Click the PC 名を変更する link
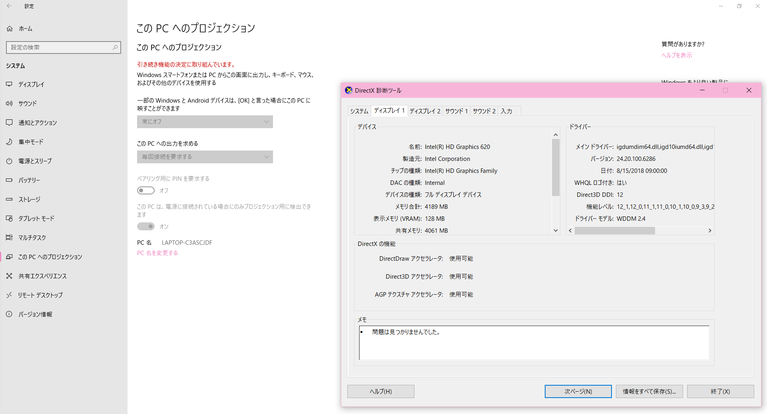767x414 pixels. 157,253
